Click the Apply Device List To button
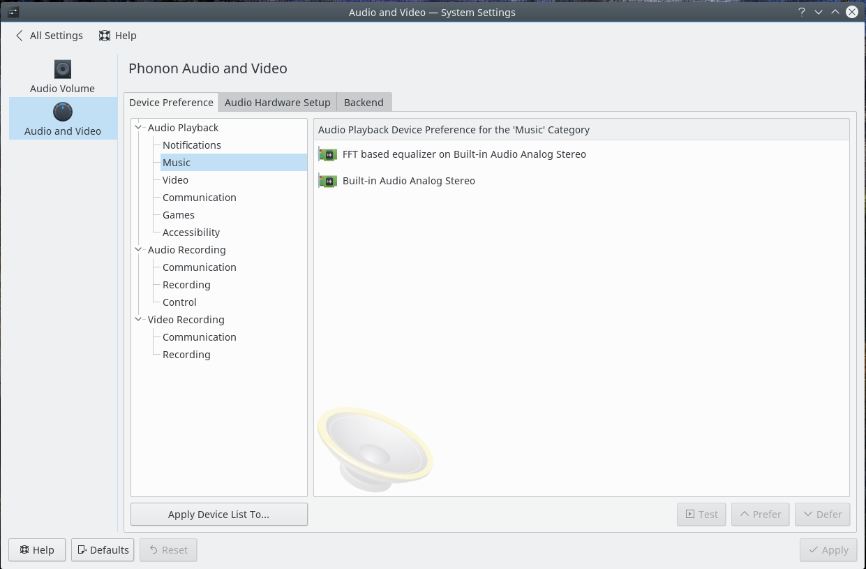The image size is (866, 569). 219,515
